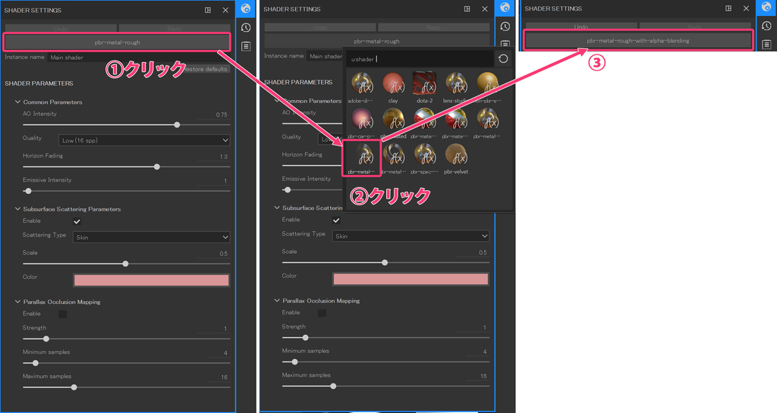Click Maximum samples value 16 in first panel
The height and width of the screenshot is (413, 777).
tap(224, 377)
